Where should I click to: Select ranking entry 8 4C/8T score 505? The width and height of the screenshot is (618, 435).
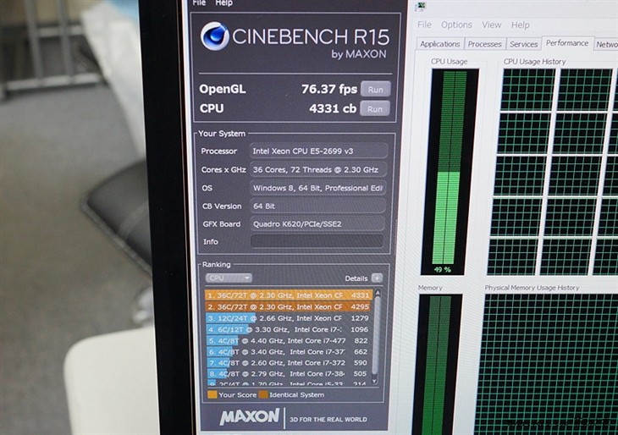(288, 373)
